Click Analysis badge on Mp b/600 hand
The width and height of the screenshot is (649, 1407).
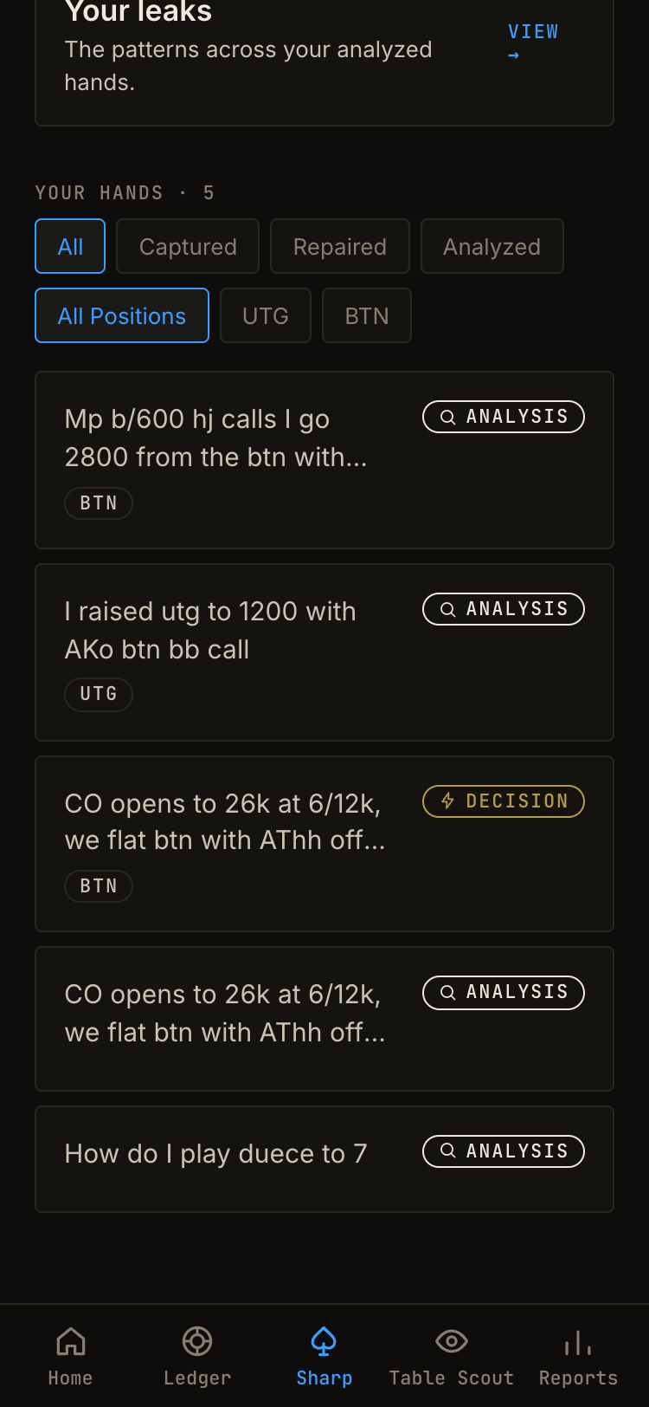[x=504, y=417]
